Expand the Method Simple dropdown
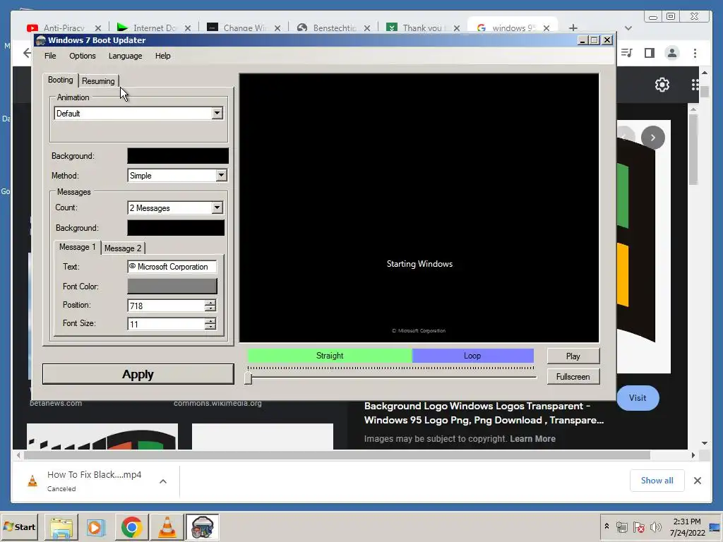723x542 pixels. pyautogui.click(x=221, y=176)
